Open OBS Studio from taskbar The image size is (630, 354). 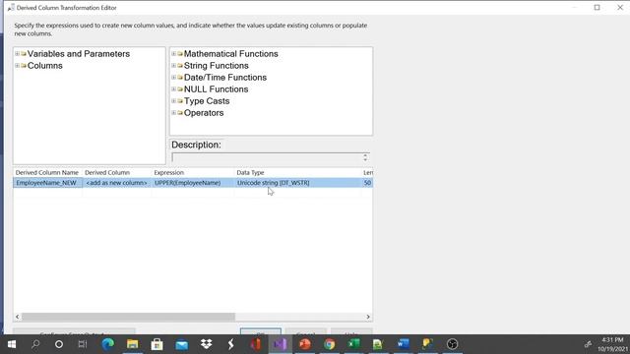pos(452,344)
